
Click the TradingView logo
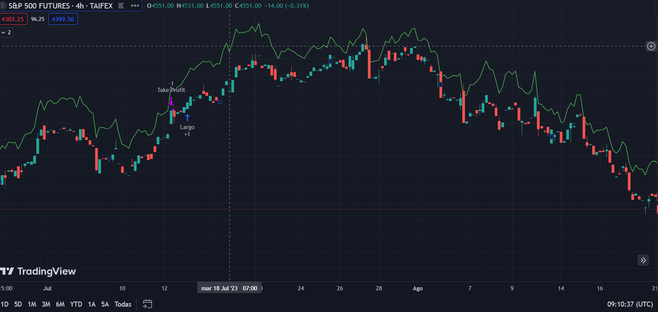click(38, 271)
